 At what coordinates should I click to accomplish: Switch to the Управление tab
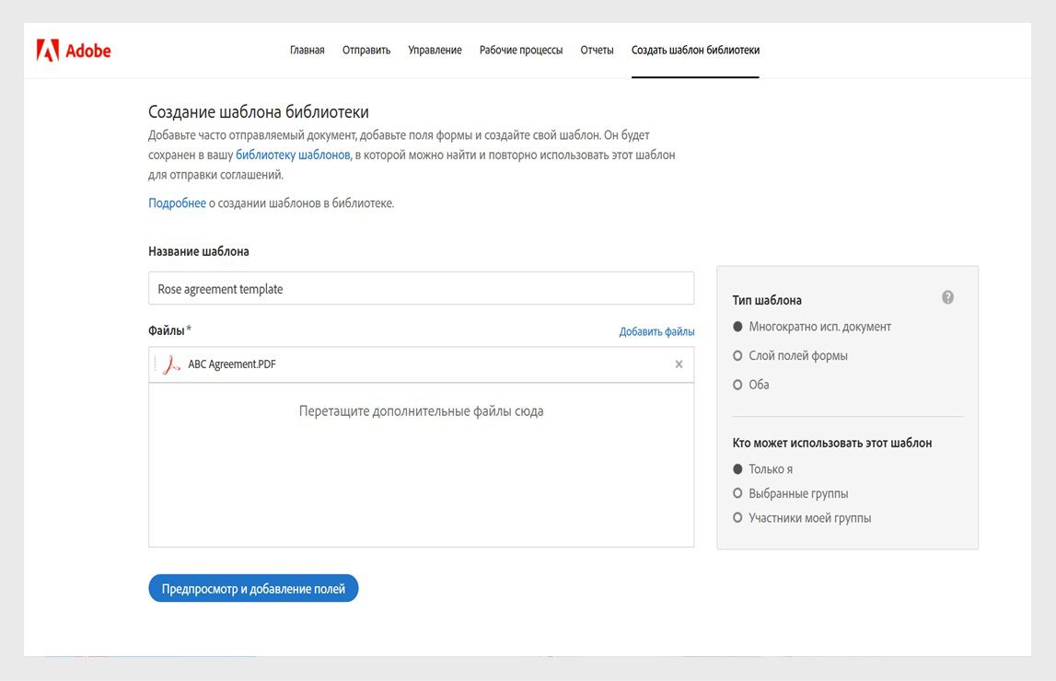[x=435, y=50]
